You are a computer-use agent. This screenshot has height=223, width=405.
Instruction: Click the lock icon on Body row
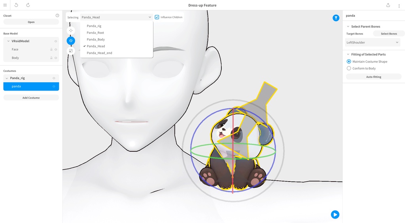51,58
